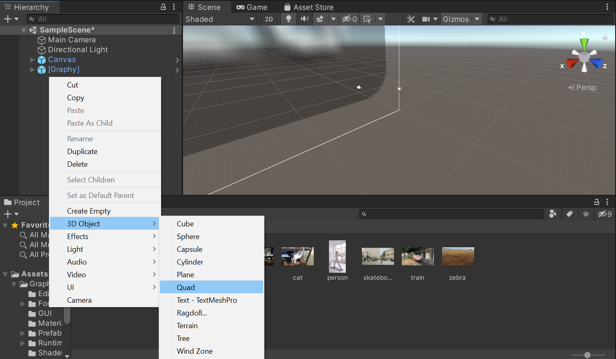This screenshot has height=359, width=616.
Task: Open the scene effects skybox icon
Action: (320, 19)
